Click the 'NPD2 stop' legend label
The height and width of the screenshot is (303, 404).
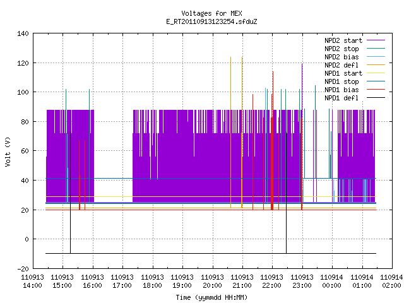point(342,49)
